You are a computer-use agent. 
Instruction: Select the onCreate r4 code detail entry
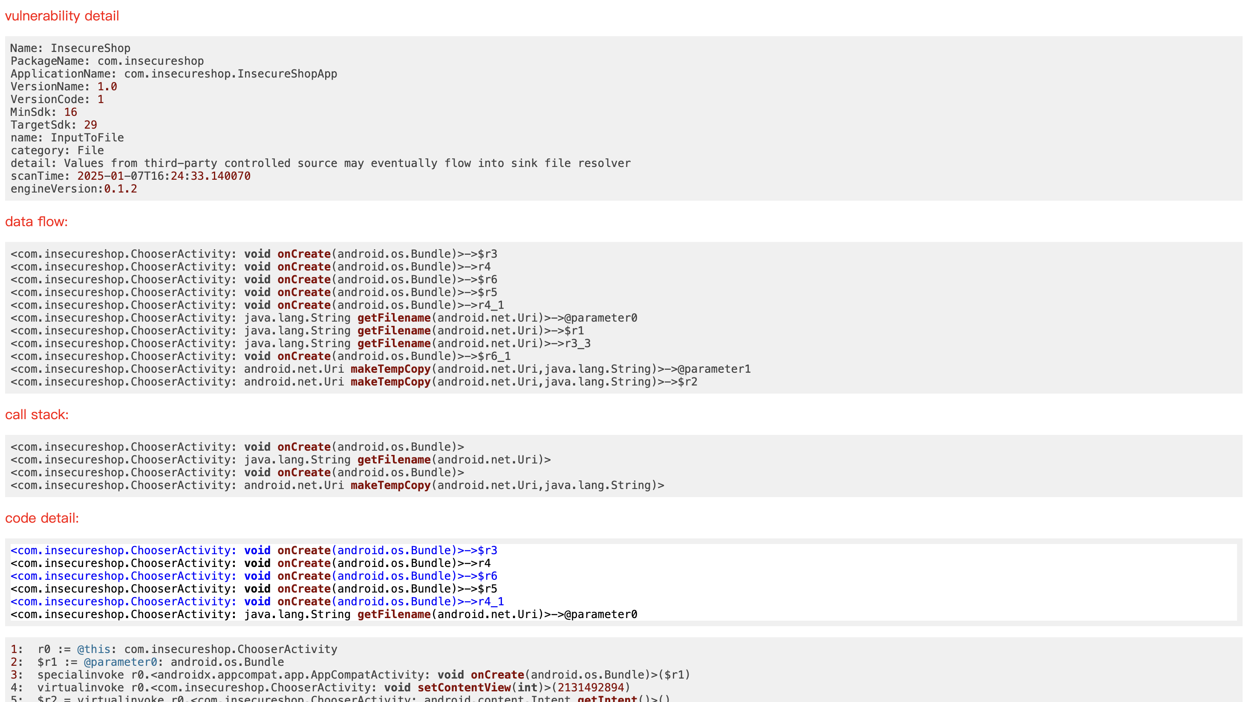point(250,563)
